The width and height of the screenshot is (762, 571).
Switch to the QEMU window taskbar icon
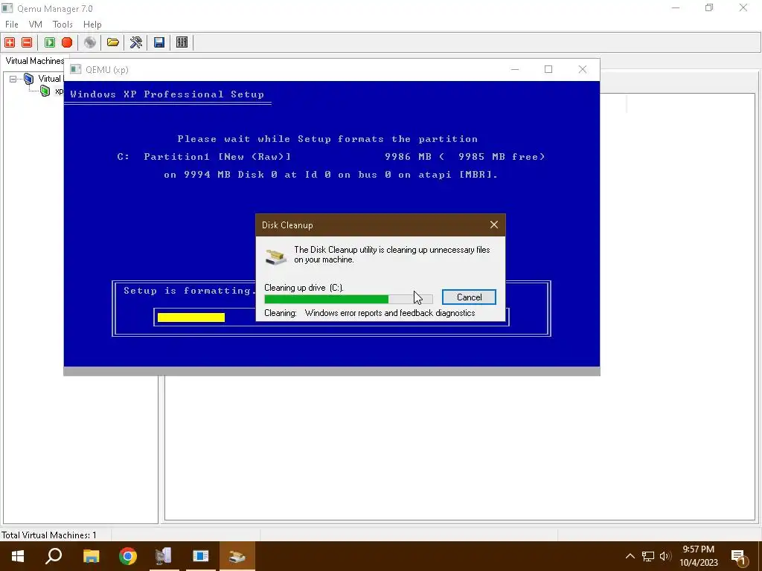201,556
